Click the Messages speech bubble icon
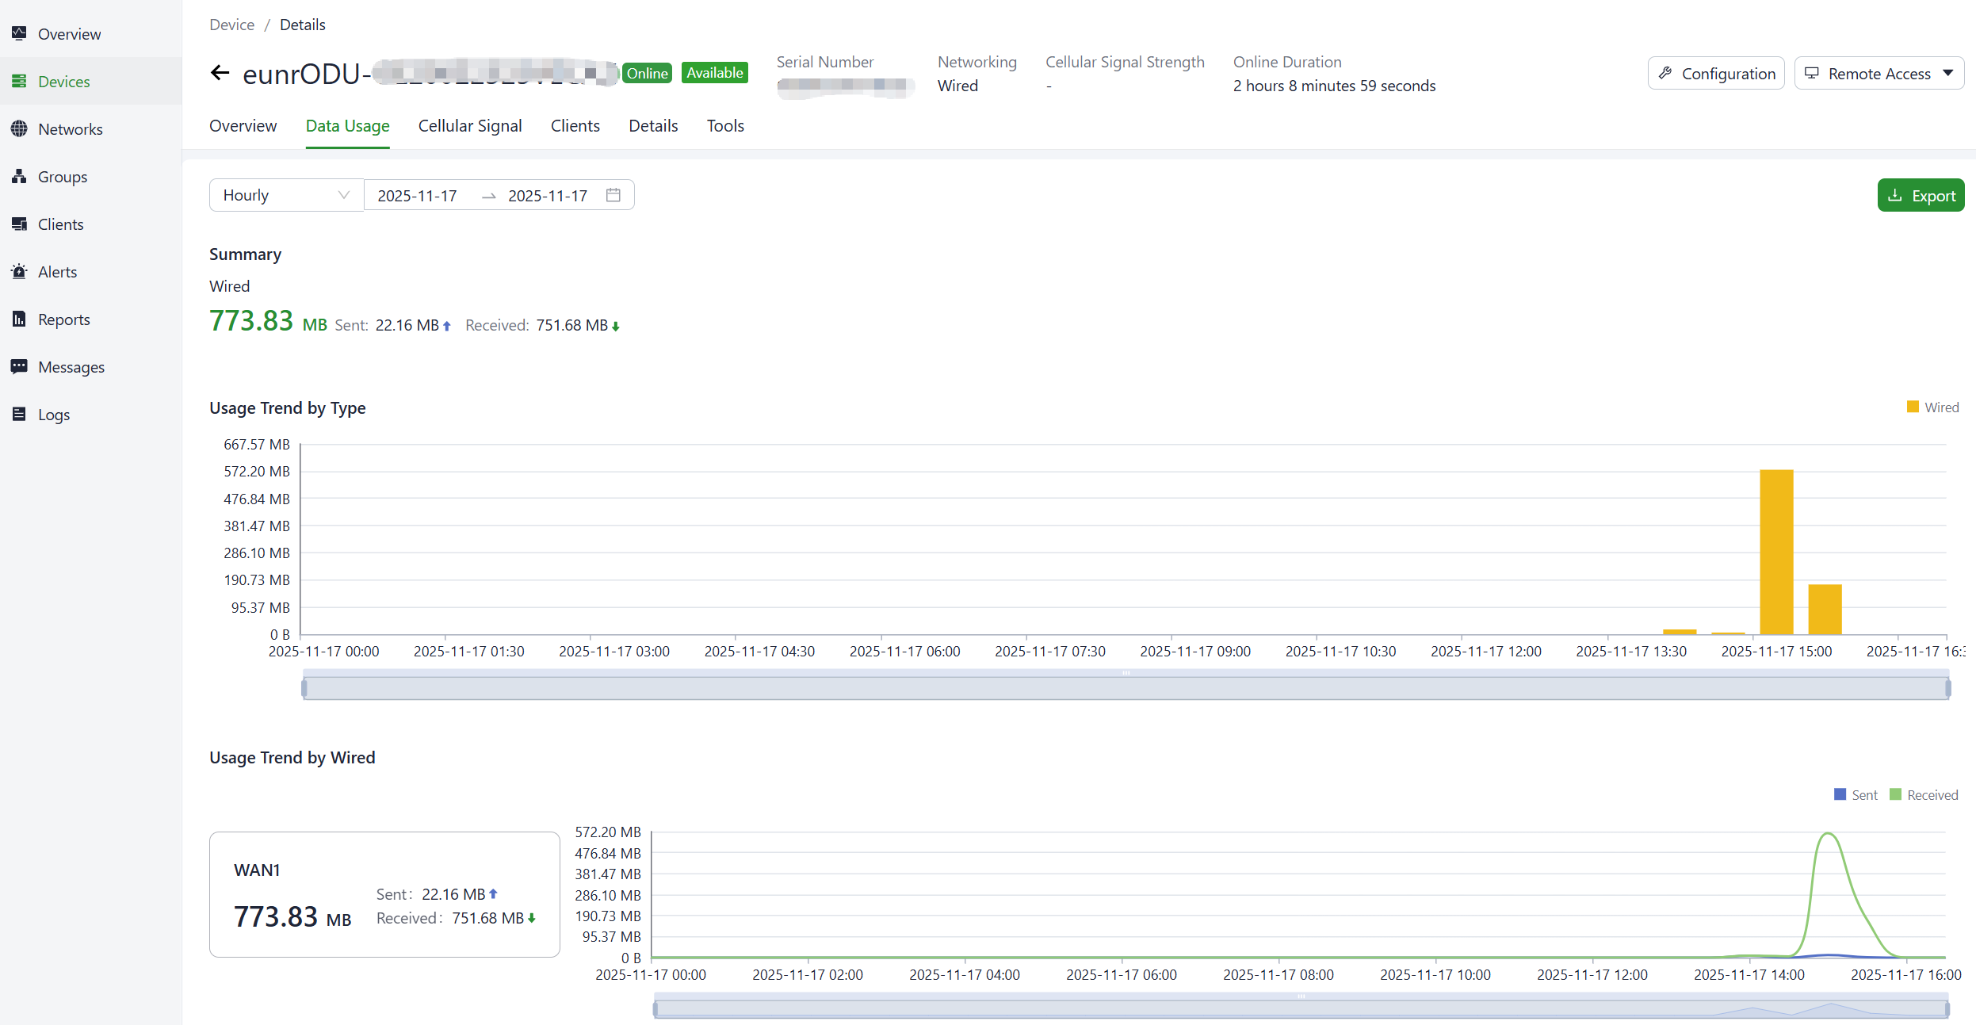This screenshot has width=1976, height=1025. point(19,366)
